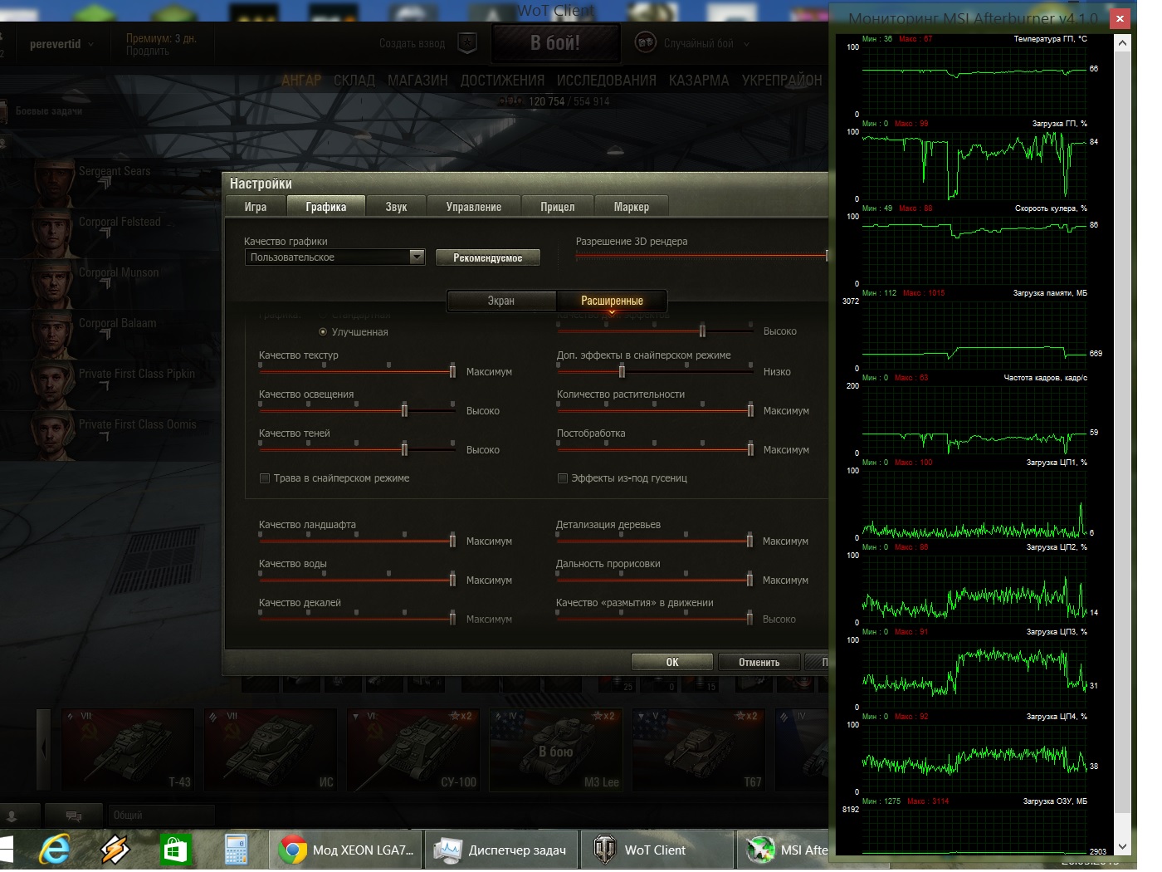The width and height of the screenshot is (1162, 872).
Task: Expand the perevertid account menu
Action: coord(90,44)
